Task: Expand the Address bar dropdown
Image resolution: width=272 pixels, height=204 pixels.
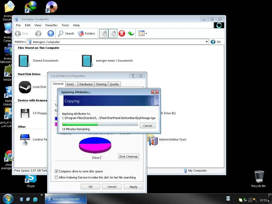Action: coord(207,42)
